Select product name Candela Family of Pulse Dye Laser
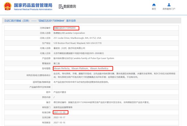187x126 pixels. pos(84,58)
